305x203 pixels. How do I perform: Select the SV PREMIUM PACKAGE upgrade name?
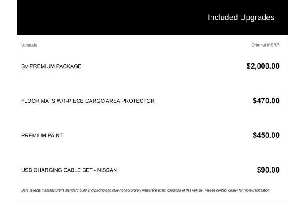coord(51,66)
